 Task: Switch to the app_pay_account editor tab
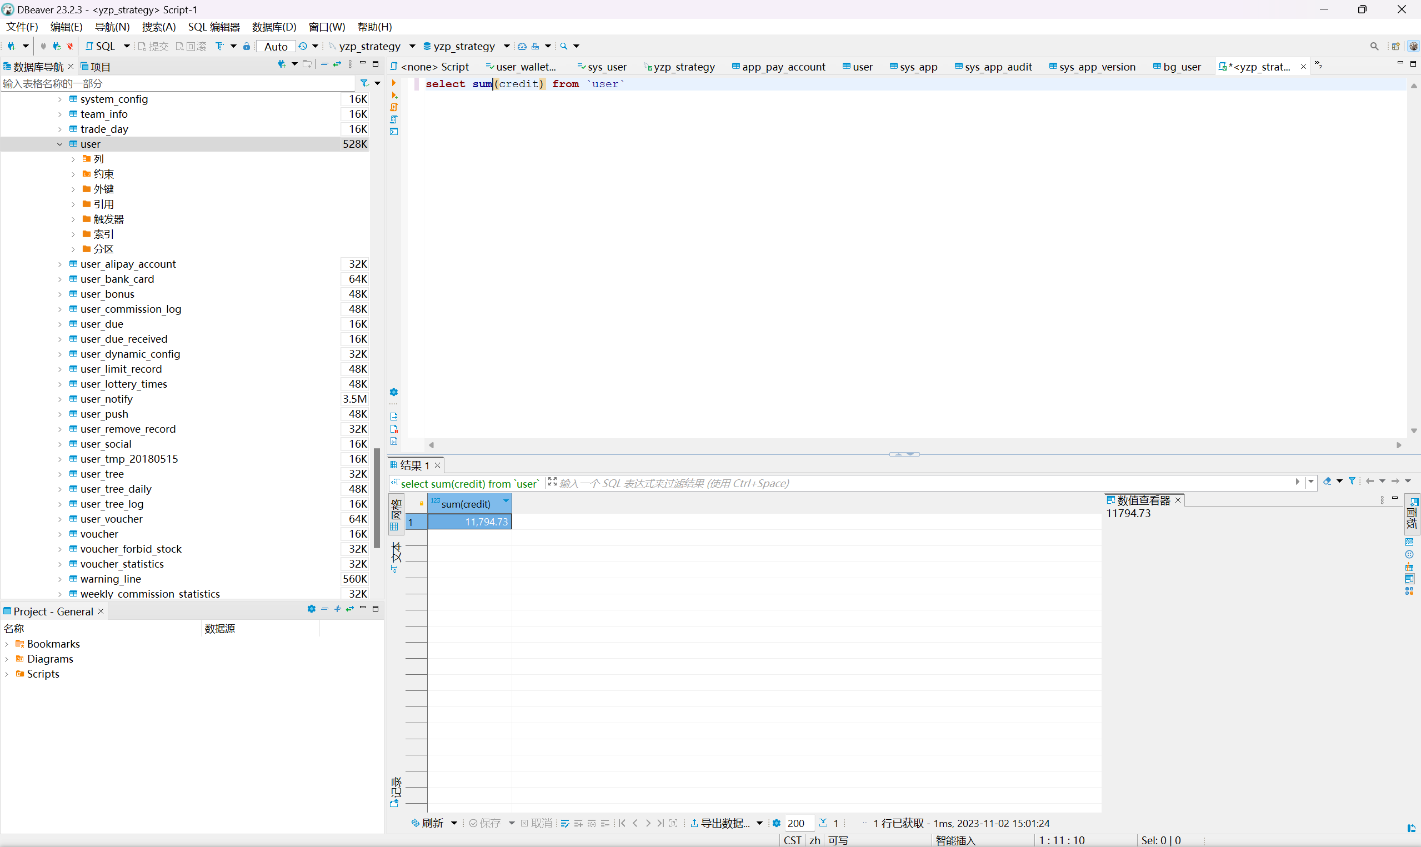point(779,67)
